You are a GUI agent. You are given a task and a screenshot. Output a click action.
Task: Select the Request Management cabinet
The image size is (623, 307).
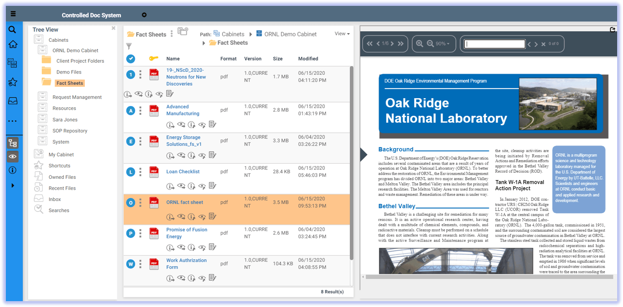pos(77,97)
